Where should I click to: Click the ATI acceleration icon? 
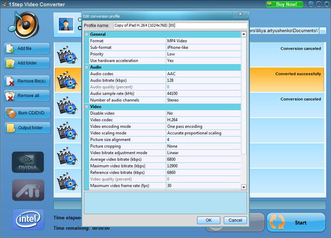pyautogui.click(x=28, y=190)
